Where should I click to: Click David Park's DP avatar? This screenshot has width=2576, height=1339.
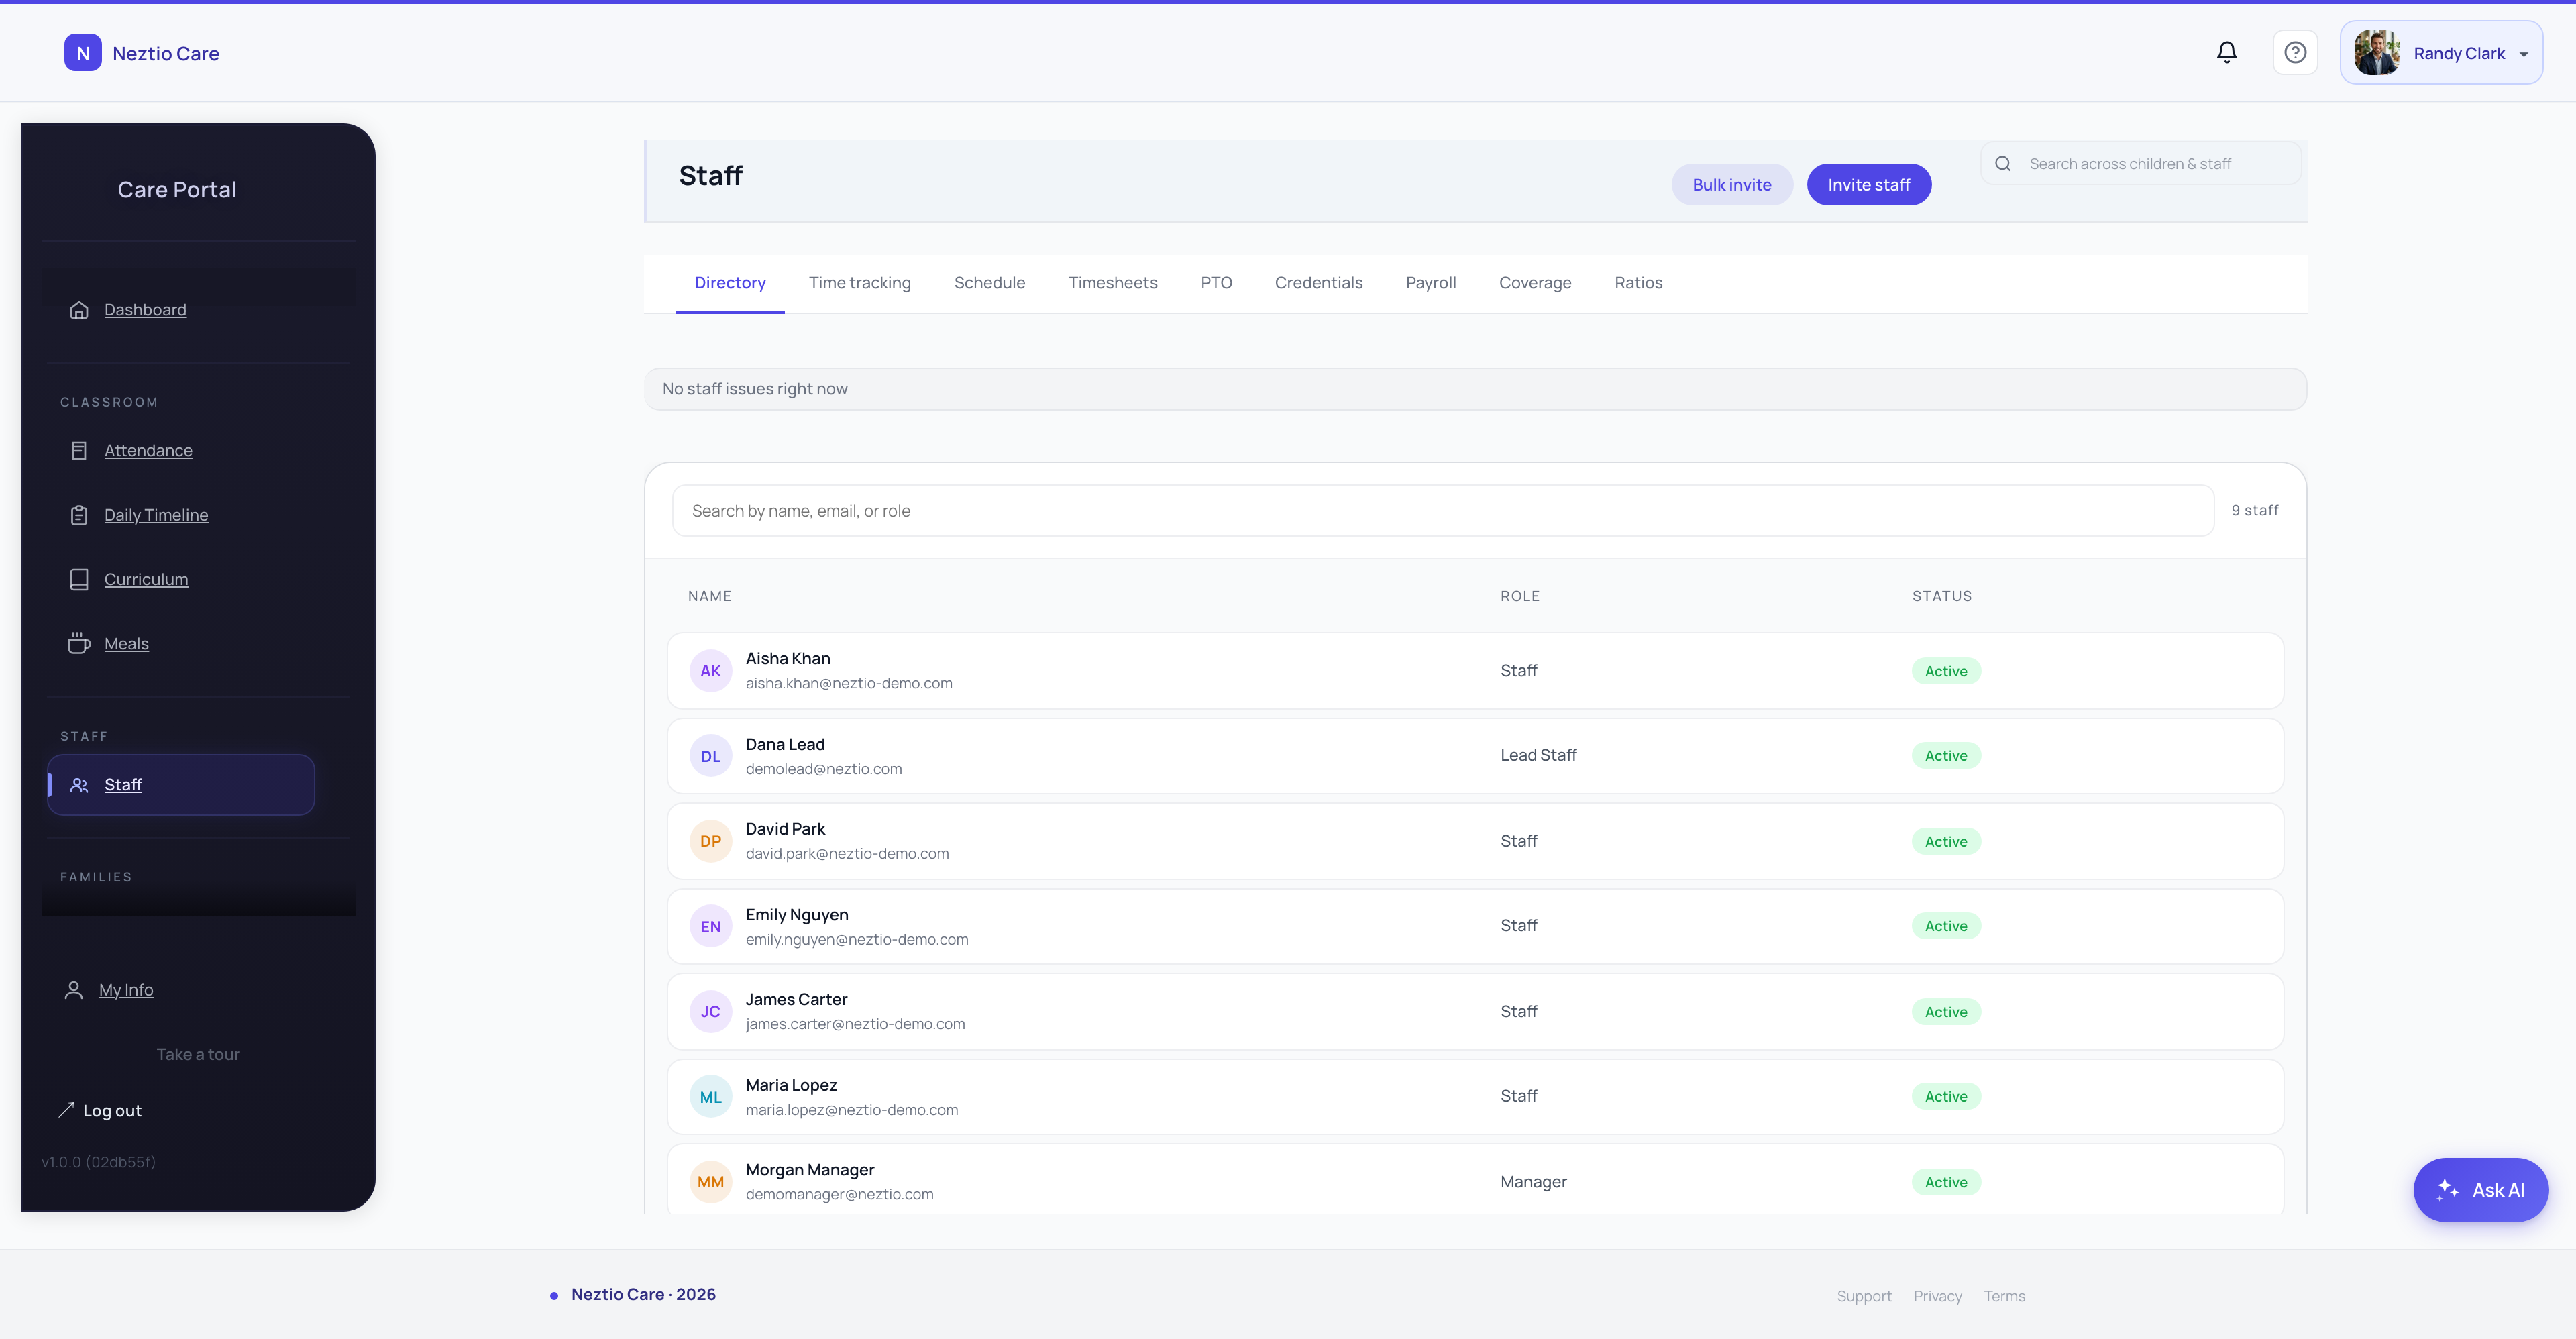pyautogui.click(x=711, y=841)
